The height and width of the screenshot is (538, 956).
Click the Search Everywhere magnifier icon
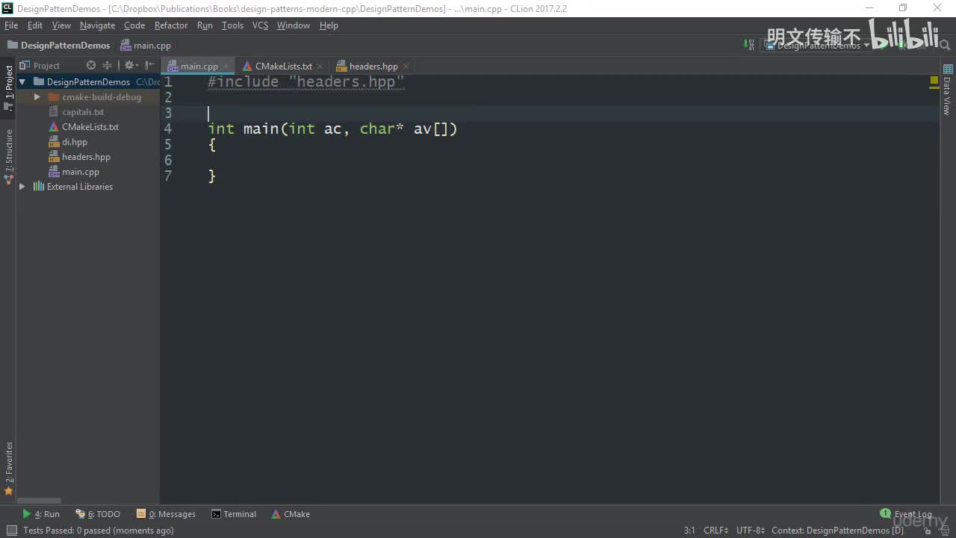943,46
